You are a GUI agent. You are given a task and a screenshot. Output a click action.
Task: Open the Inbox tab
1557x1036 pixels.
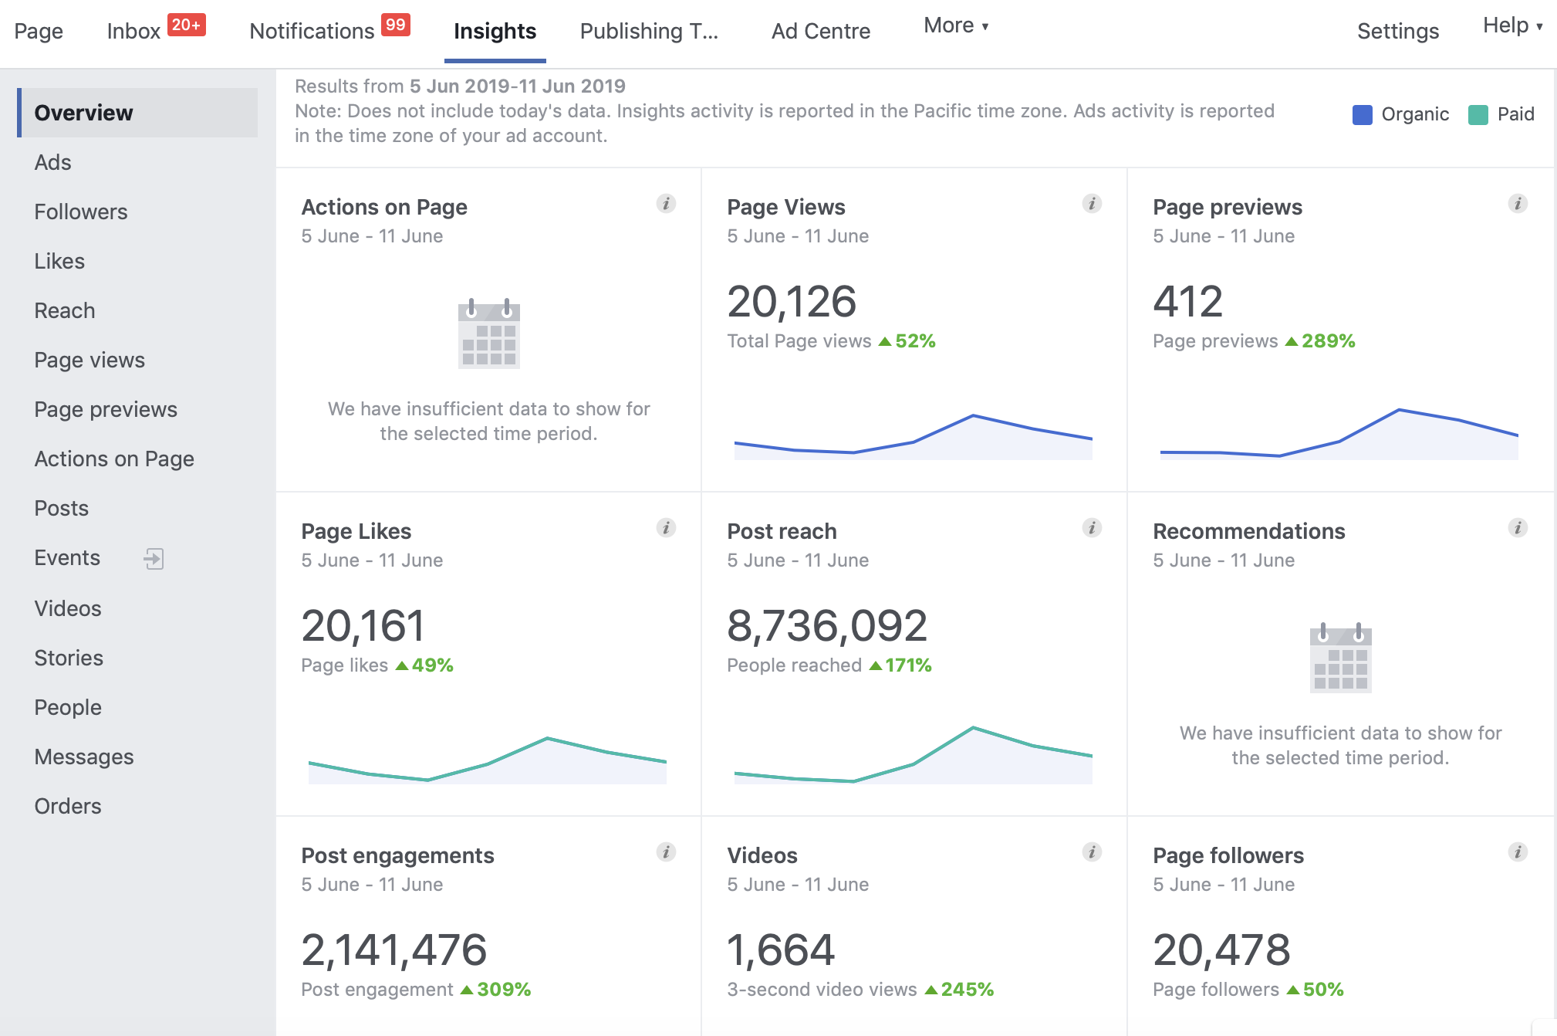[x=133, y=32]
